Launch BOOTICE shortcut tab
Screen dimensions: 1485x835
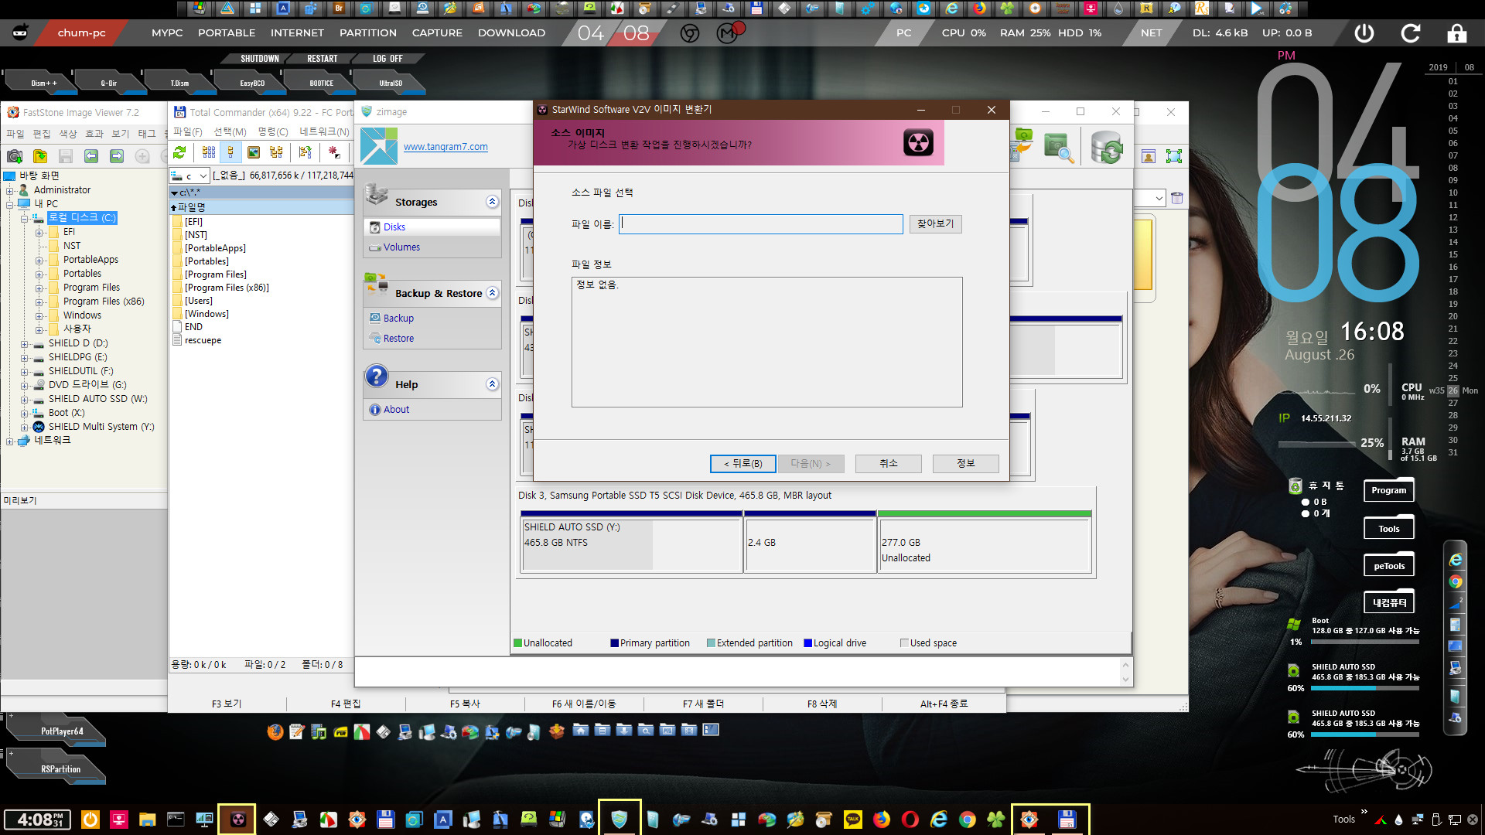[x=322, y=83]
